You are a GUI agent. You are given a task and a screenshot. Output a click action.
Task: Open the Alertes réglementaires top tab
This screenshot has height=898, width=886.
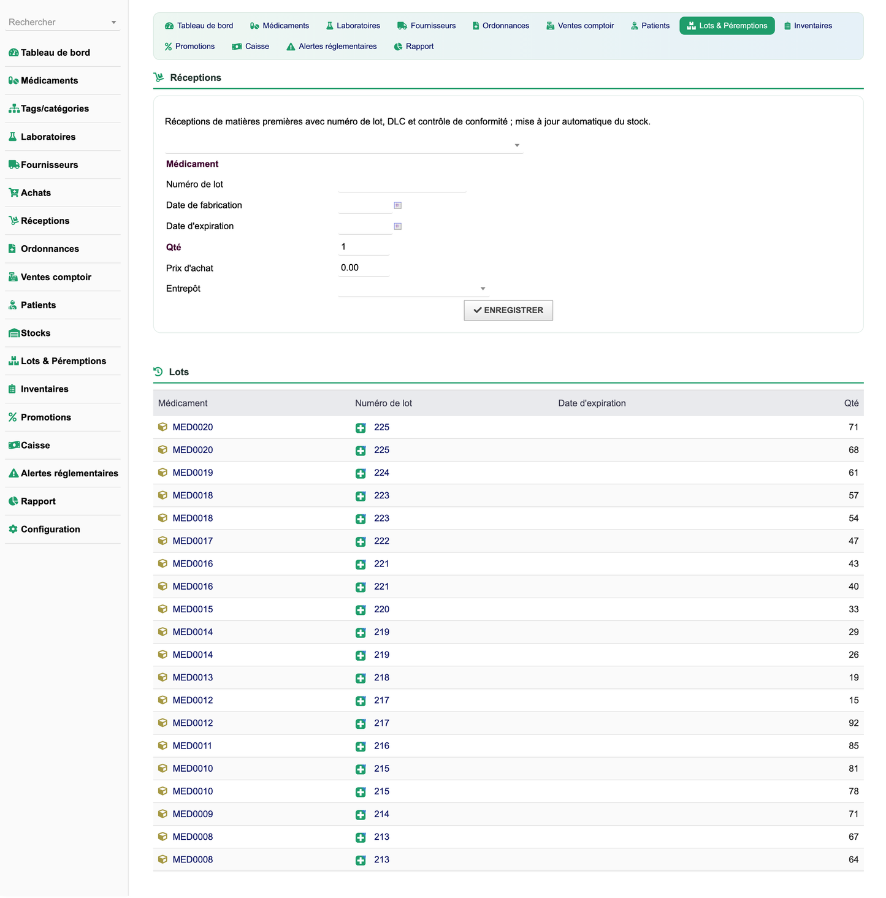332,47
